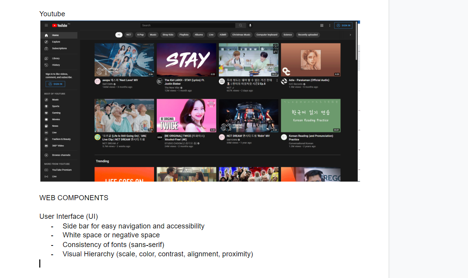
Task: Open the 'Adie - Paraluman (Official Audio)' title
Action: [x=309, y=80]
